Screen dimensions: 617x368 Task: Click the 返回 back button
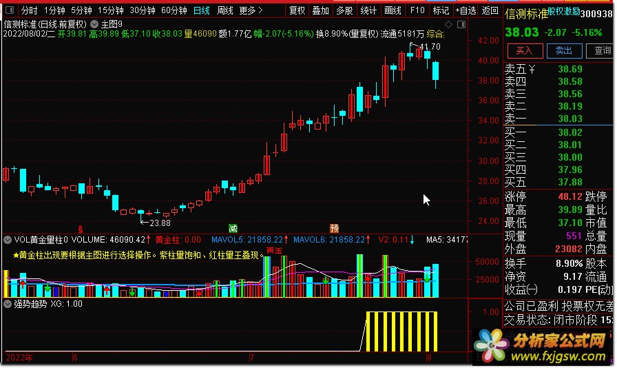coord(490,10)
